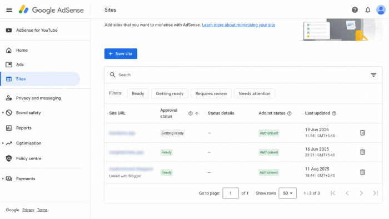Expand the Payments submenu arrow
This screenshot has width=389, height=219.
[x=3, y=178]
